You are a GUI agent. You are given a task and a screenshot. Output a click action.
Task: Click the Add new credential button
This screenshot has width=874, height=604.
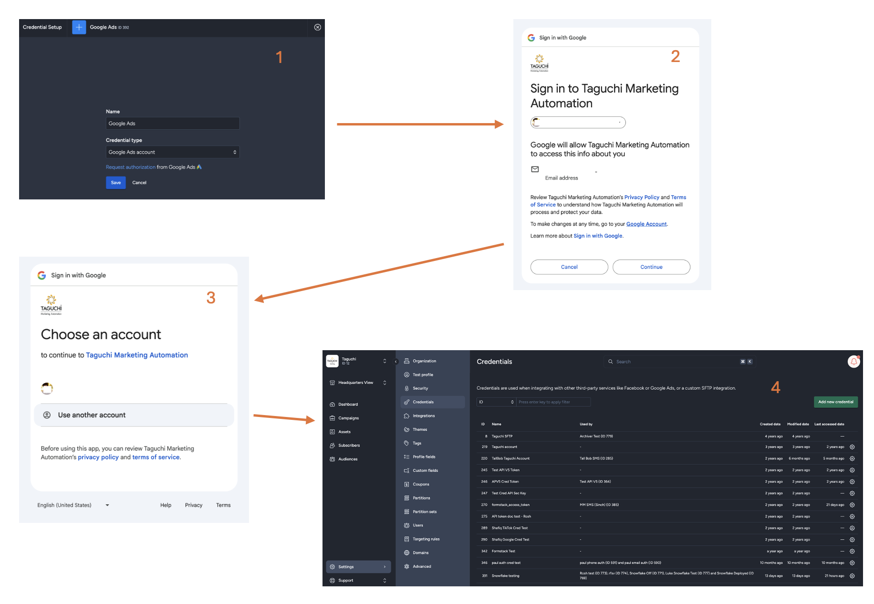[x=835, y=402]
